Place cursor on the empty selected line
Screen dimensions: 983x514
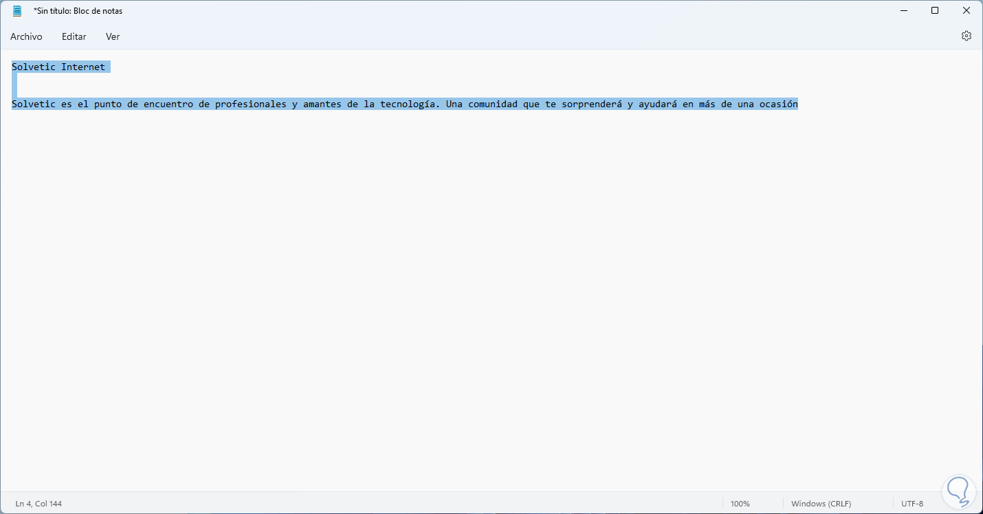[x=14, y=85]
